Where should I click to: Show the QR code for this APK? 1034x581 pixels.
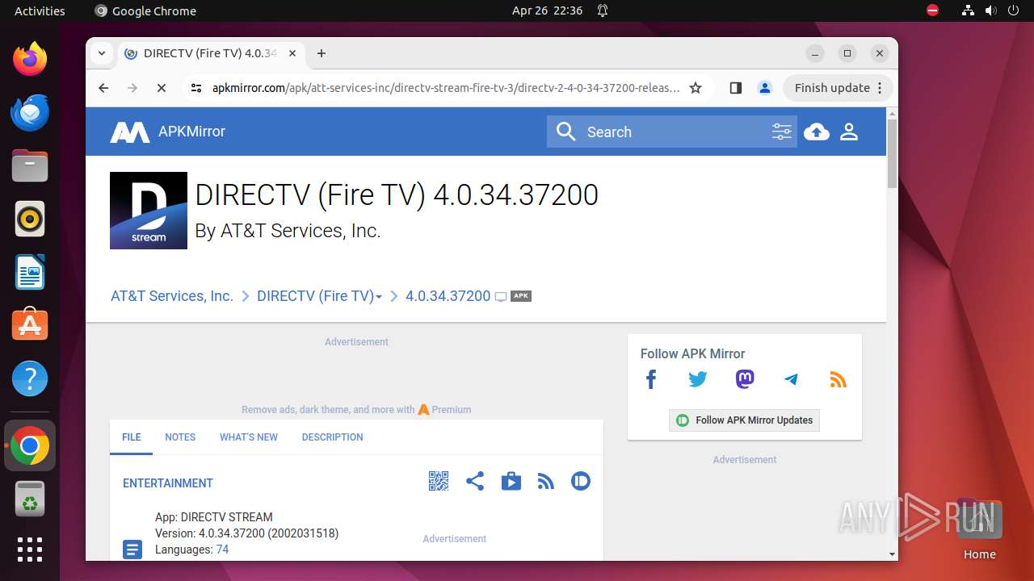pos(438,482)
